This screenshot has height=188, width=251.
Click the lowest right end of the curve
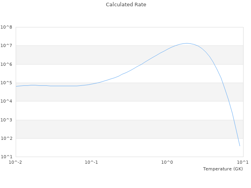tap(240, 146)
